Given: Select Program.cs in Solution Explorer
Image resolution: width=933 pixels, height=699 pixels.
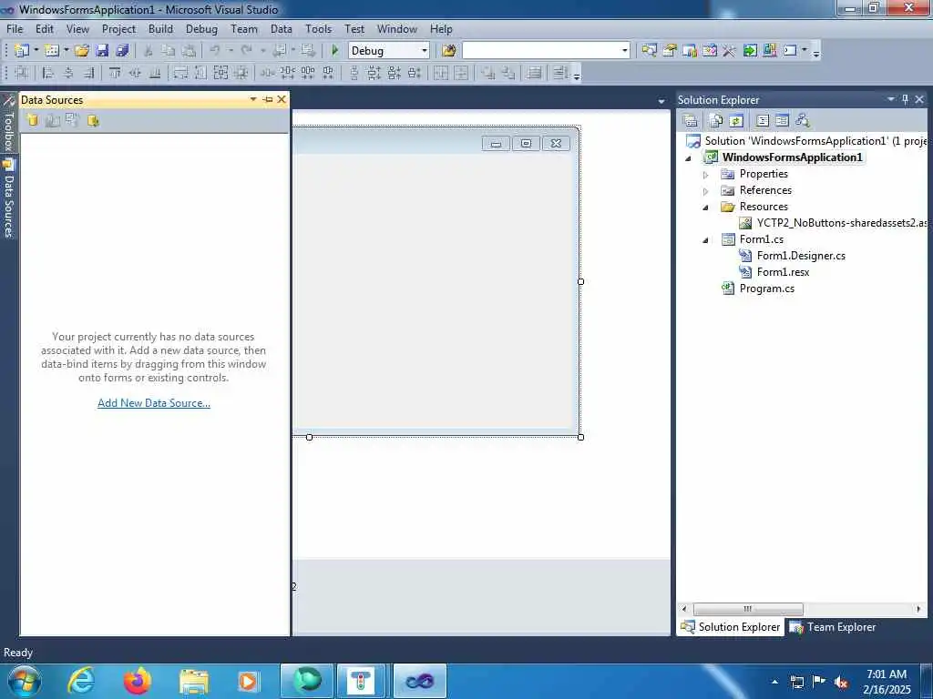Looking at the screenshot, I should (x=767, y=289).
